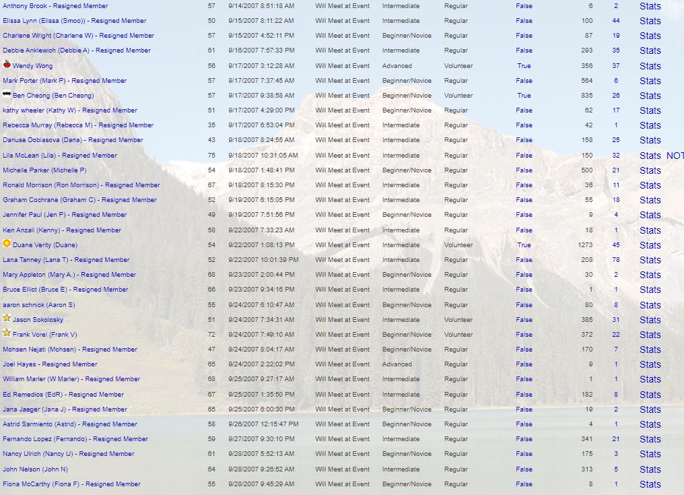Open Anthony Brook's member profile link

point(55,6)
